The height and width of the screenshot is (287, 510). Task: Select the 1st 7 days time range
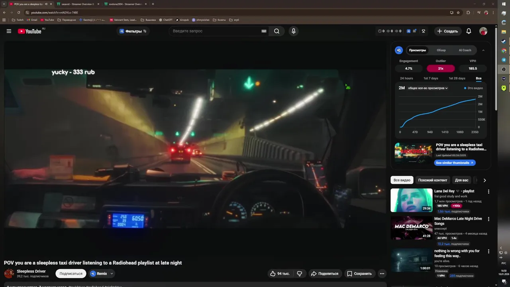click(x=431, y=79)
